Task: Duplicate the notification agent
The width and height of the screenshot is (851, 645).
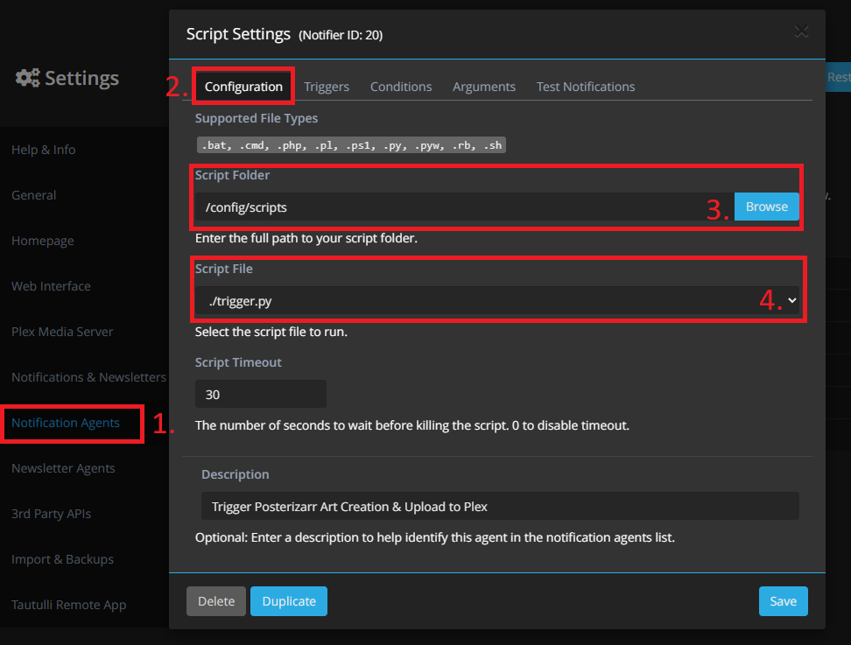Action: [289, 601]
